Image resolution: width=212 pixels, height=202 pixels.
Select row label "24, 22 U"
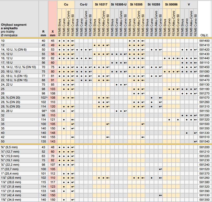click(x=7, y=85)
